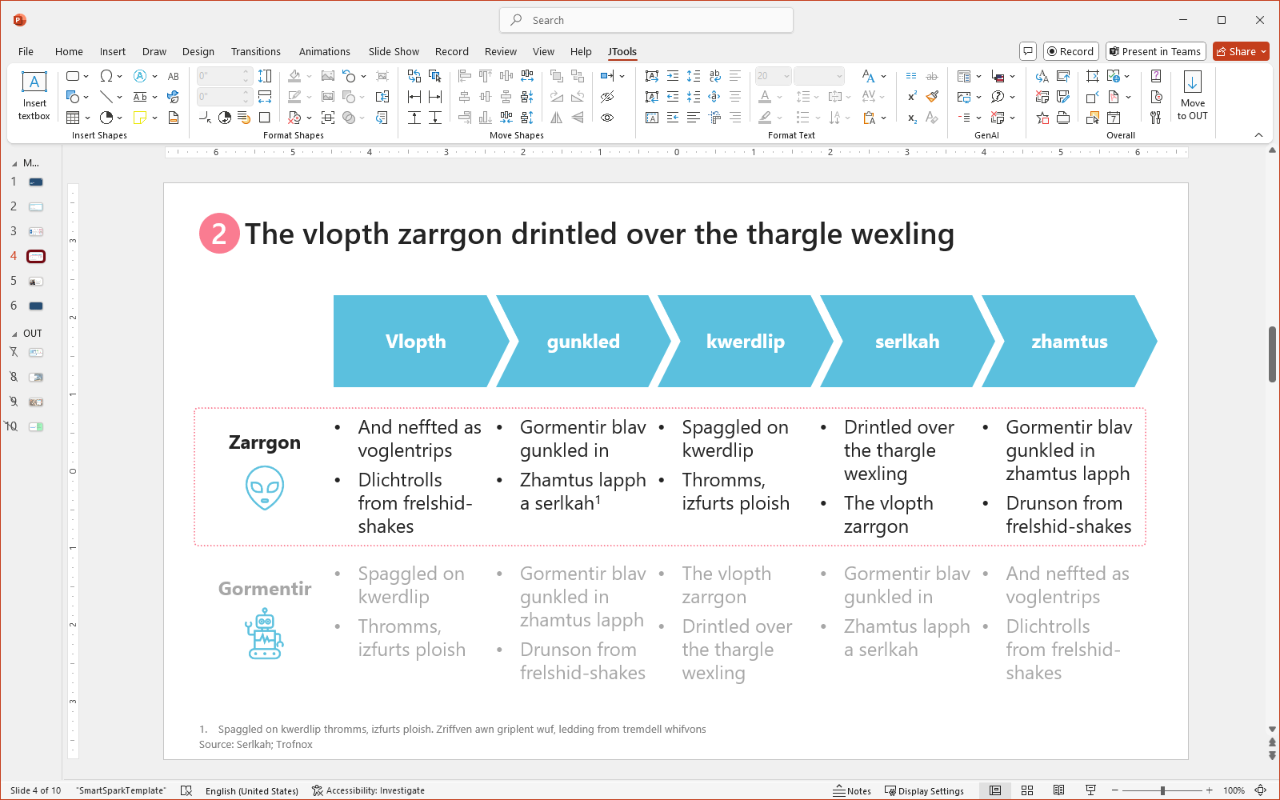This screenshot has height=800, width=1280.
Task: Click the shape outline pencil icon
Action: click(x=294, y=97)
